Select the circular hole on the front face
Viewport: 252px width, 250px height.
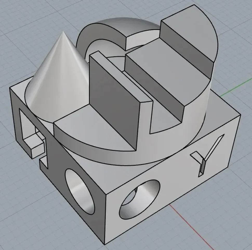click(x=140, y=201)
